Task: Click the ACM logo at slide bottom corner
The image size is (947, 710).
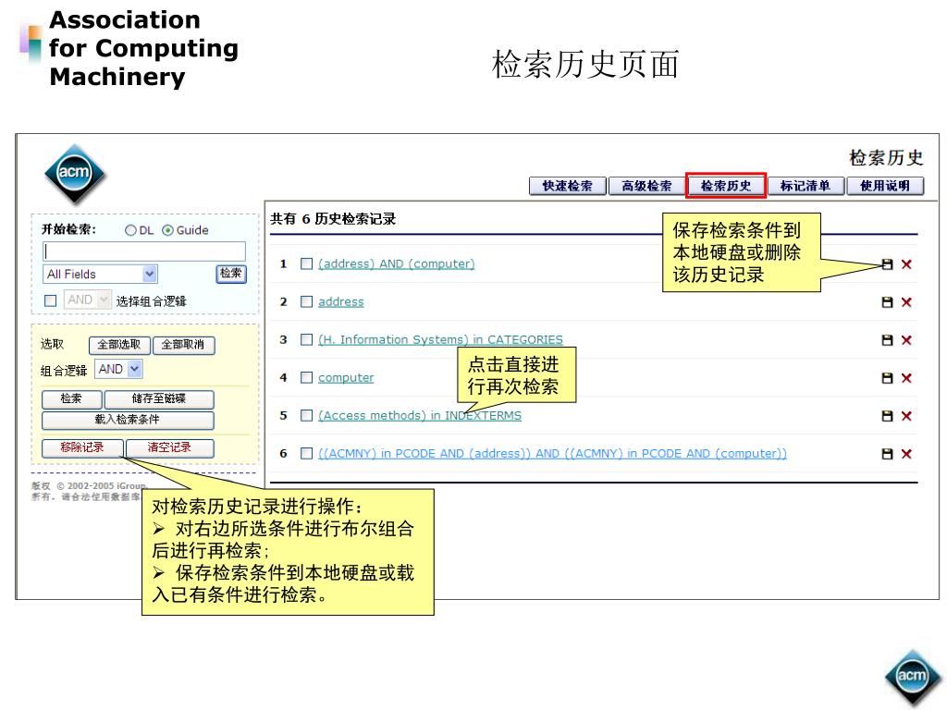Action: [912, 677]
